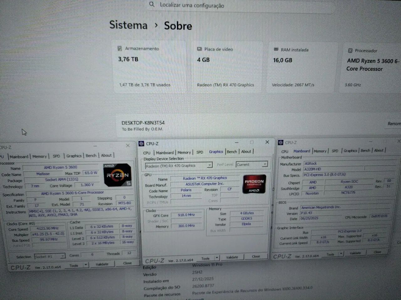
Task: Select Graphics tab in middle CPU-Z window
Action: [216, 152]
